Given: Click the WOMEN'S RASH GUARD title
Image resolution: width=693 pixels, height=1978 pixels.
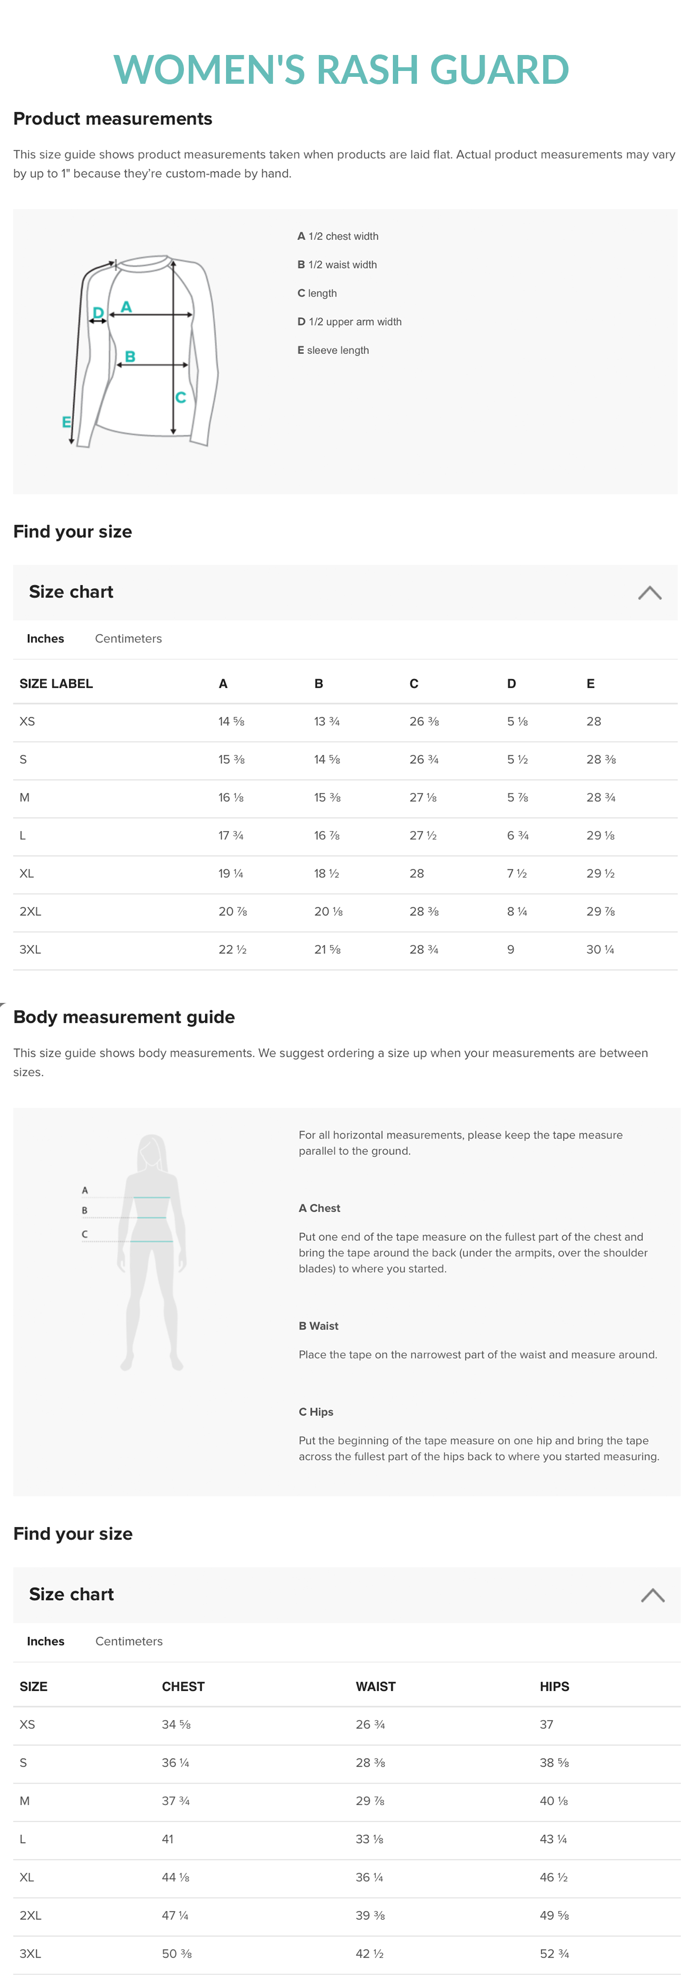Looking at the screenshot, I should (x=341, y=70).
